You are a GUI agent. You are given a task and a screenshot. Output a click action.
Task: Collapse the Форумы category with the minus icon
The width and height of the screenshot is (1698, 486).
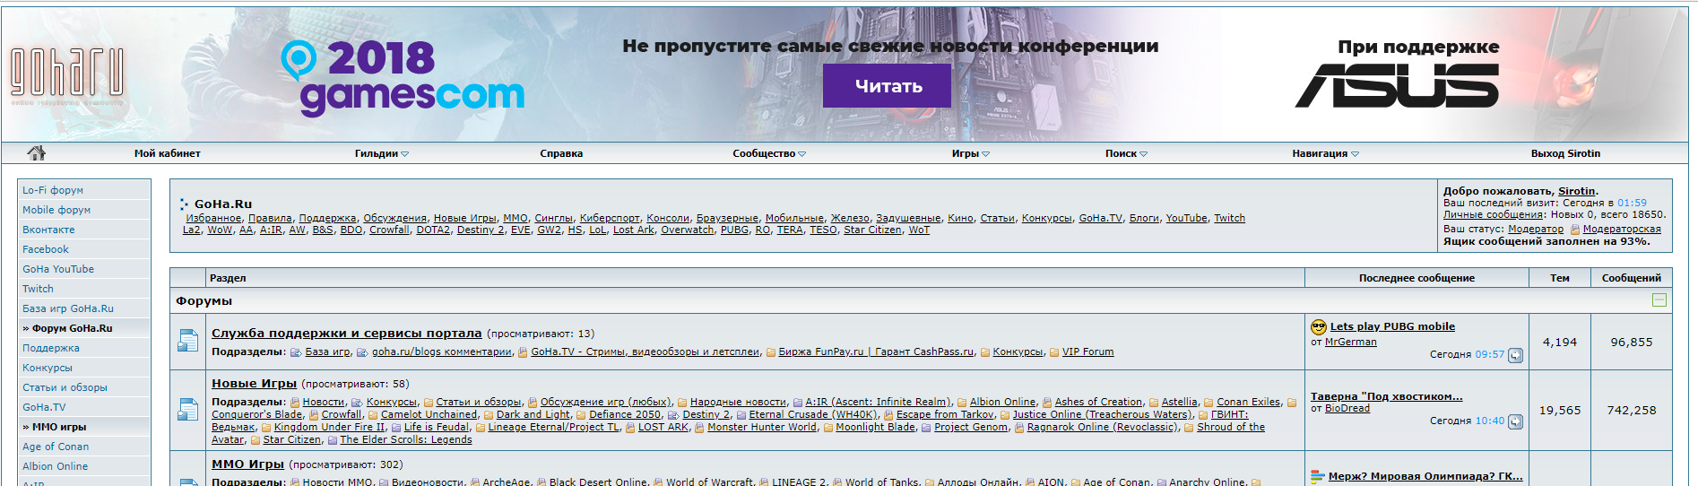click(x=1659, y=300)
